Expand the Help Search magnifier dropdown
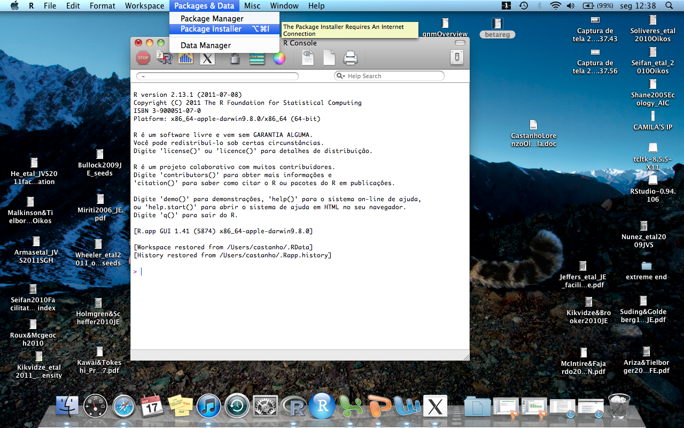The height and width of the screenshot is (428, 684). click(340, 76)
